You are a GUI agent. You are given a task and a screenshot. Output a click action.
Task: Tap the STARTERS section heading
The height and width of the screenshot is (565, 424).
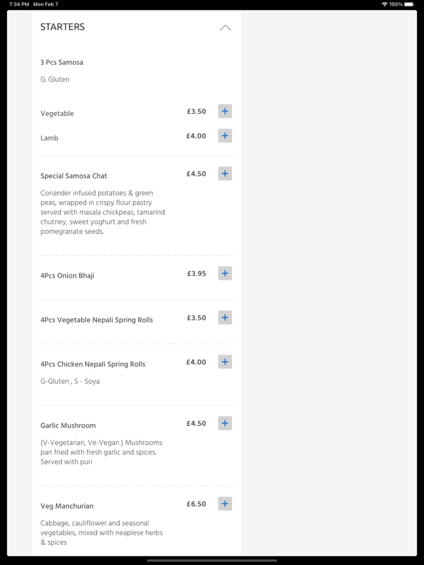[x=62, y=27]
